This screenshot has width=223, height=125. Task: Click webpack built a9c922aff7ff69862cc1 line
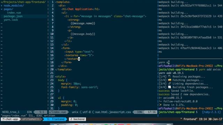(x=190, y=6)
